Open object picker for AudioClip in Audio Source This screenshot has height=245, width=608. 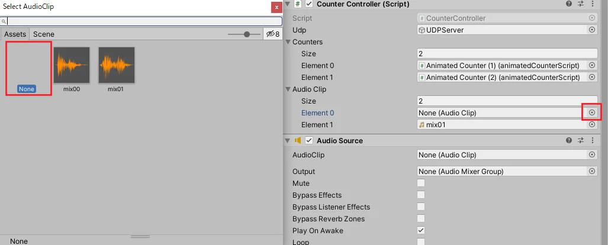pos(591,154)
